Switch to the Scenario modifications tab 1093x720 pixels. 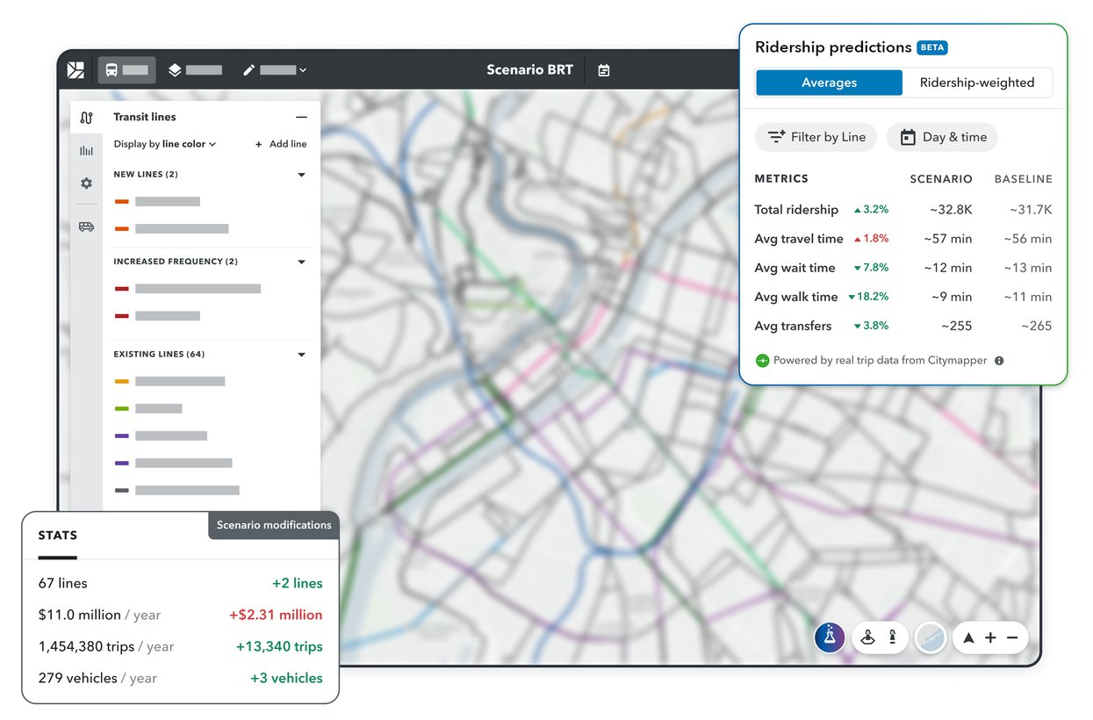point(273,525)
